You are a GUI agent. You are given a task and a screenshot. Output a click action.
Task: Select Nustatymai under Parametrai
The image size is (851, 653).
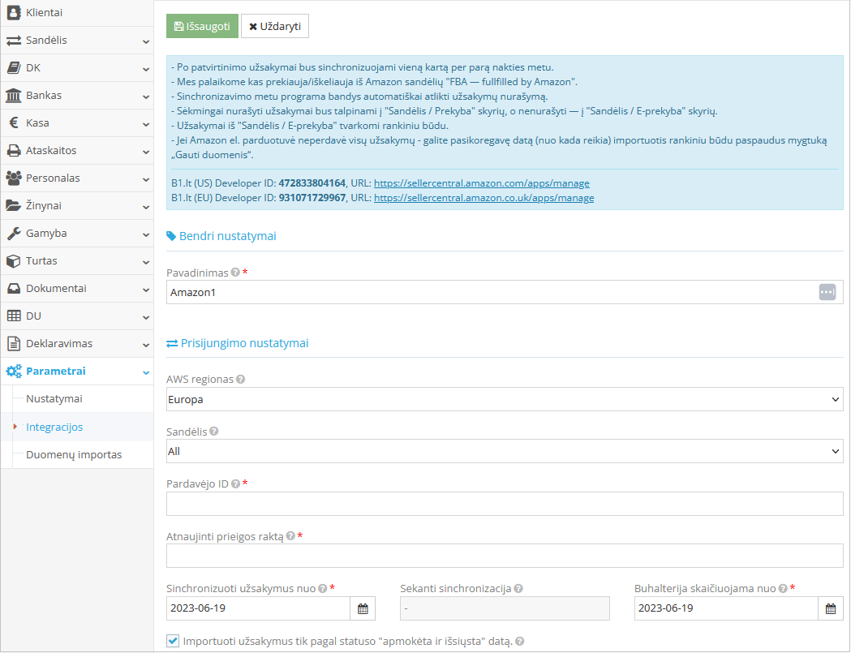tap(54, 399)
